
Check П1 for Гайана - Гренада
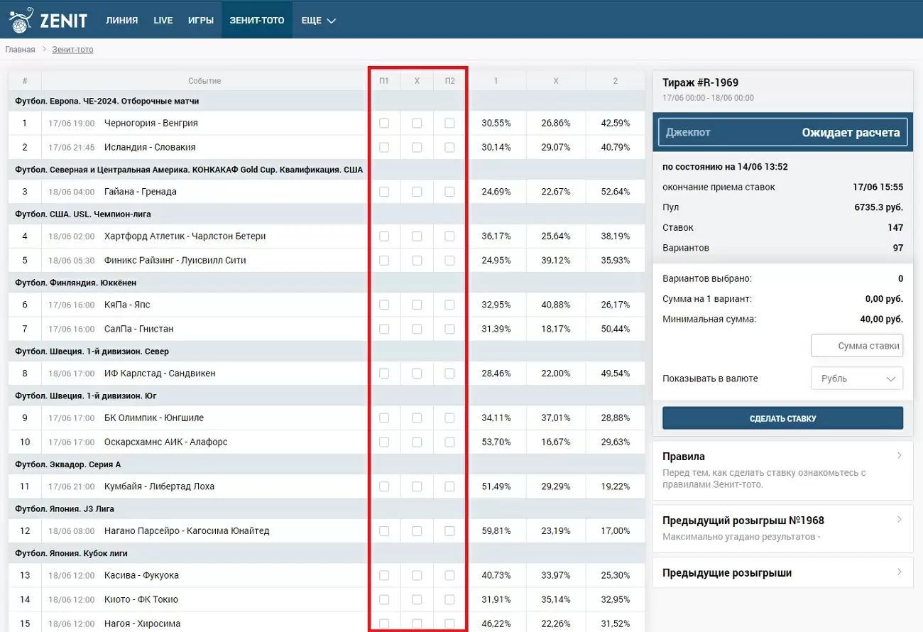384,192
